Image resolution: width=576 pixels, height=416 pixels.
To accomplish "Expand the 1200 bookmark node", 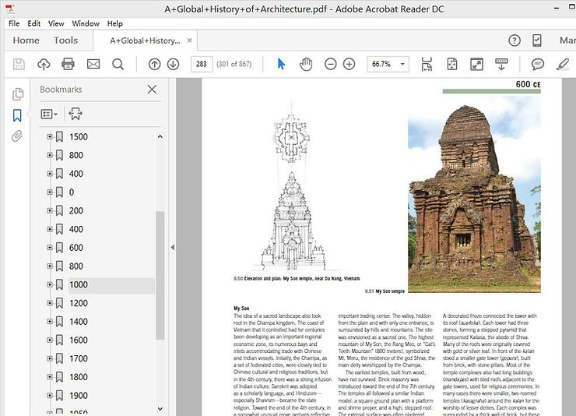I will pyautogui.click(x=50, y=303).
